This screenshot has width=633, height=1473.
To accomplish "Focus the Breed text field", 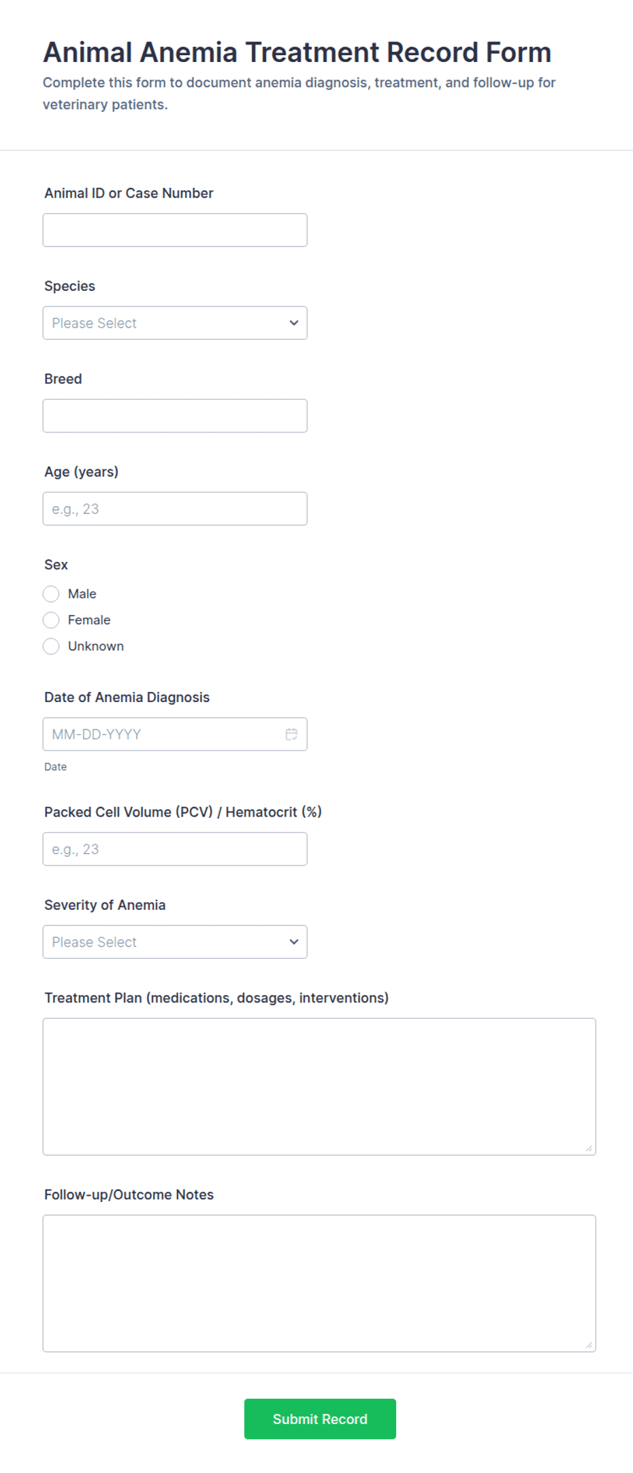I will click(x=174, y=415).
